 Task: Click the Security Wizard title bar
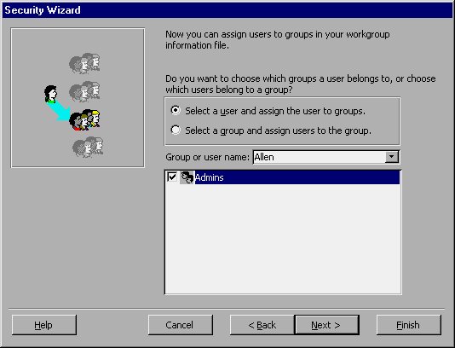(x=227, y=10)
